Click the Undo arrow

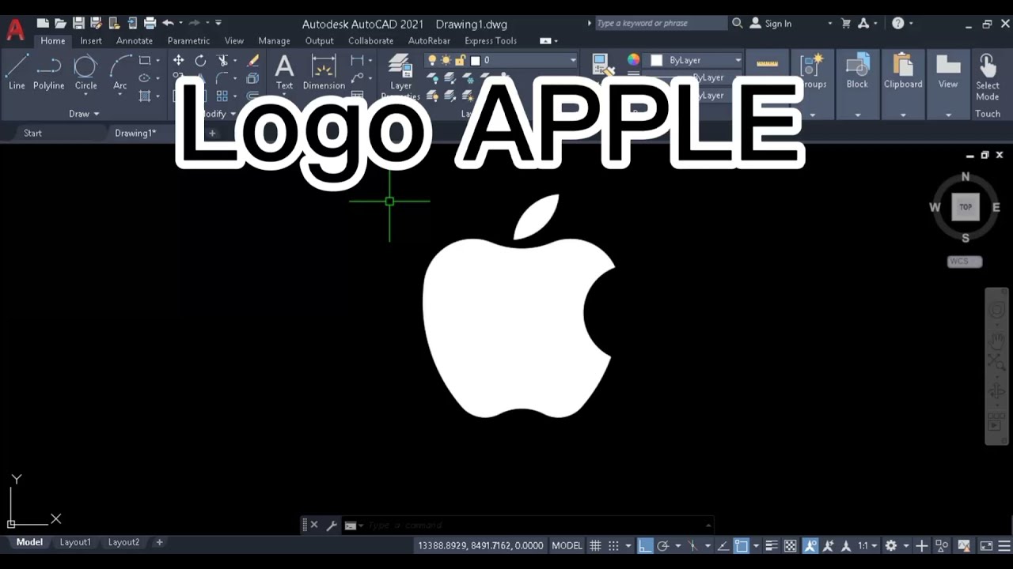168,23
